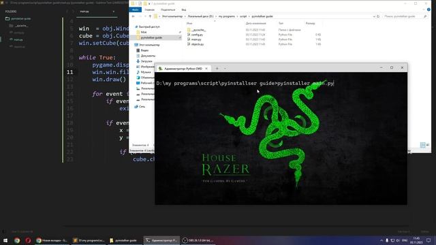Close the main.py tab in Sublime

pyautogui.click(x=114, y=12)
